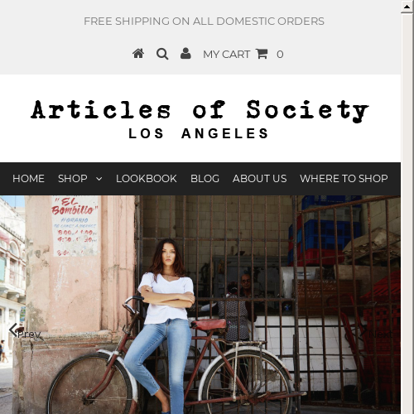The height and width of the screenshot is (414, 414).
Task: Go to the BLOG page
Action: click(205, 179)
